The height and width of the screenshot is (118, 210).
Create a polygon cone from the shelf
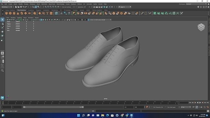click(18, 13)
